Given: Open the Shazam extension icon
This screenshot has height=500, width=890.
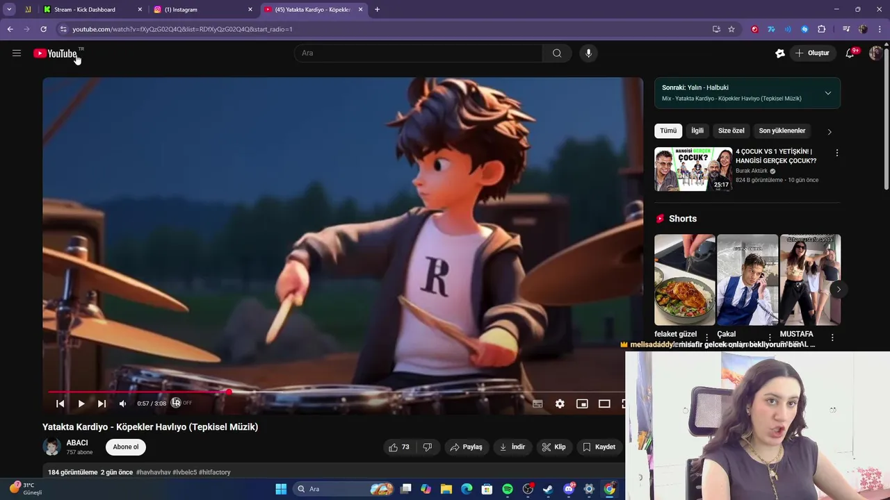Looking at the screenshot, I should coord(804,29).
